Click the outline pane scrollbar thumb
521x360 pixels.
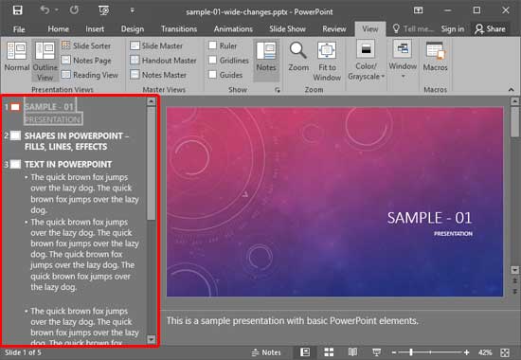tap(152, 163)
